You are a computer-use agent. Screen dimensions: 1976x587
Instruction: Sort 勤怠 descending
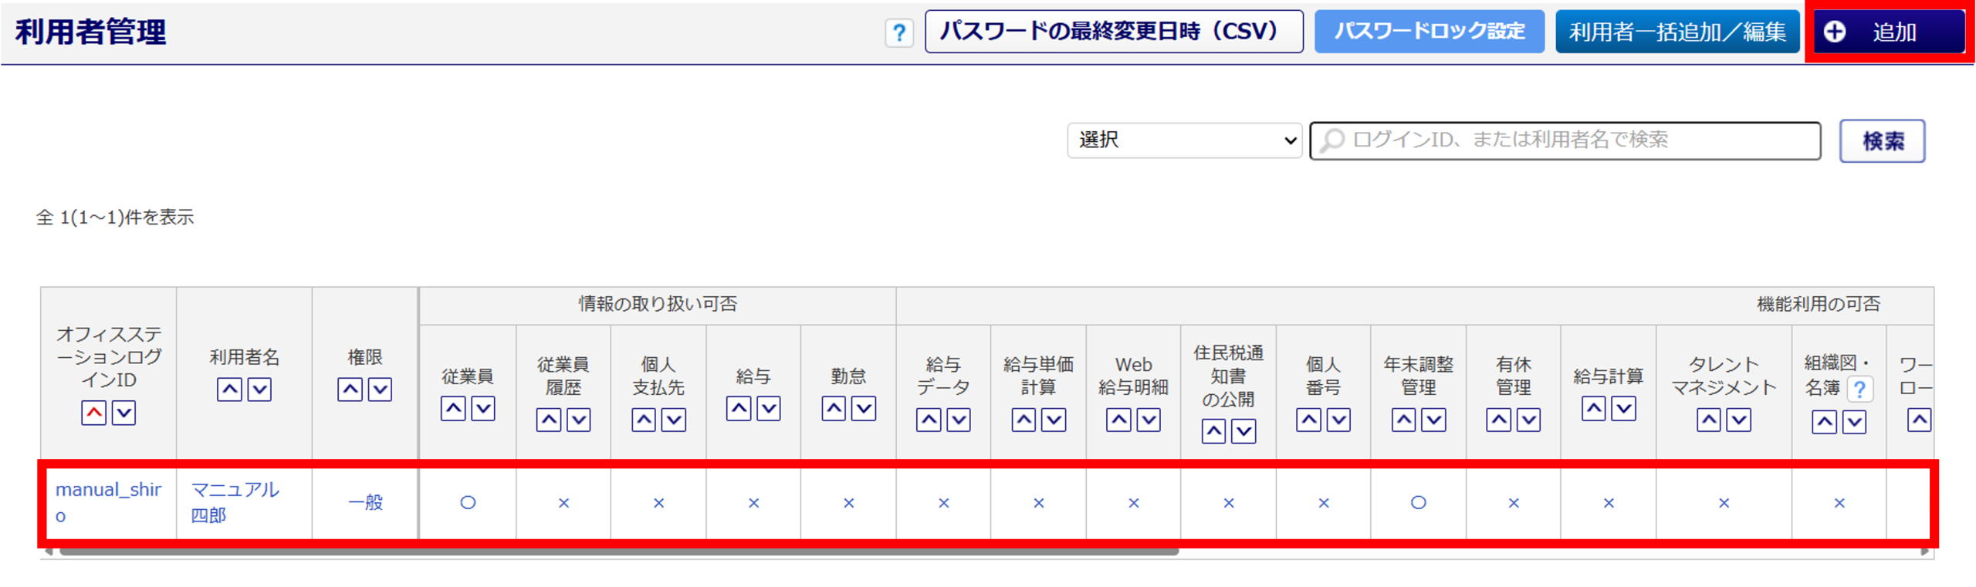pos(864,408)
